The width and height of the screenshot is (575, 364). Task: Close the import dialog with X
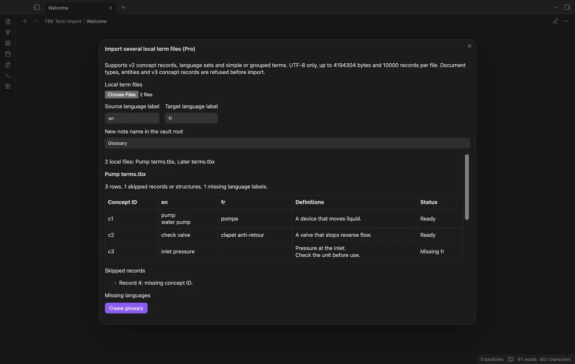[470, 46]
